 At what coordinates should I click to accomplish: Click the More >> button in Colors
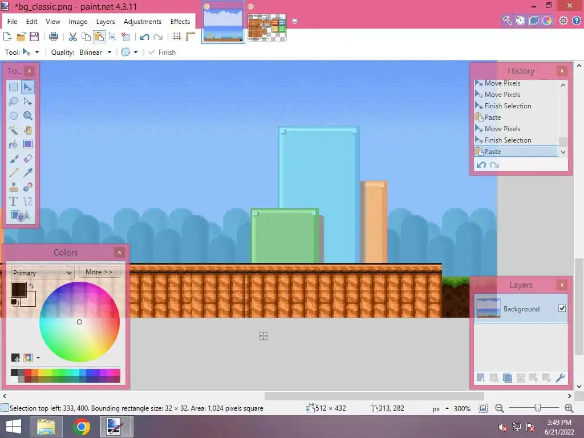coord(99,272)
